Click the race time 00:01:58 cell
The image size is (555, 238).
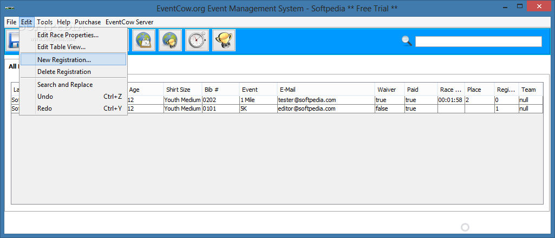(x=451, y=100)
